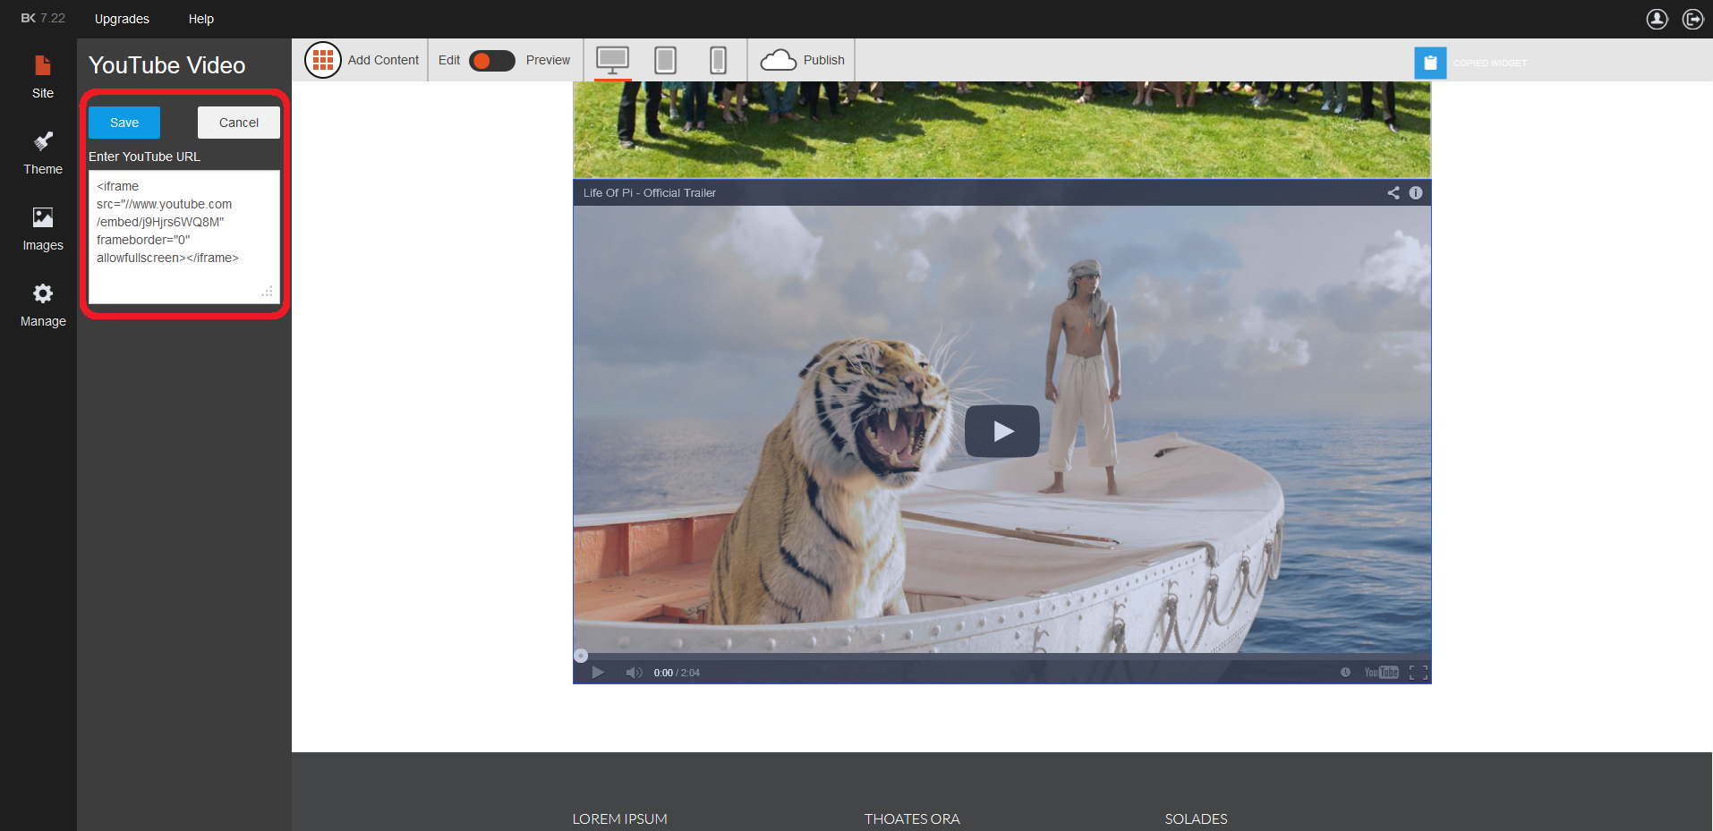Toggle the Edit/Preview switch
The width and height of the screenshot is (1713, 831).
(x=492, y=60)
